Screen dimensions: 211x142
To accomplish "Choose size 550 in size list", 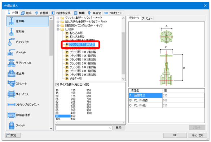I will pyautogui.click(x=89, y=90).
